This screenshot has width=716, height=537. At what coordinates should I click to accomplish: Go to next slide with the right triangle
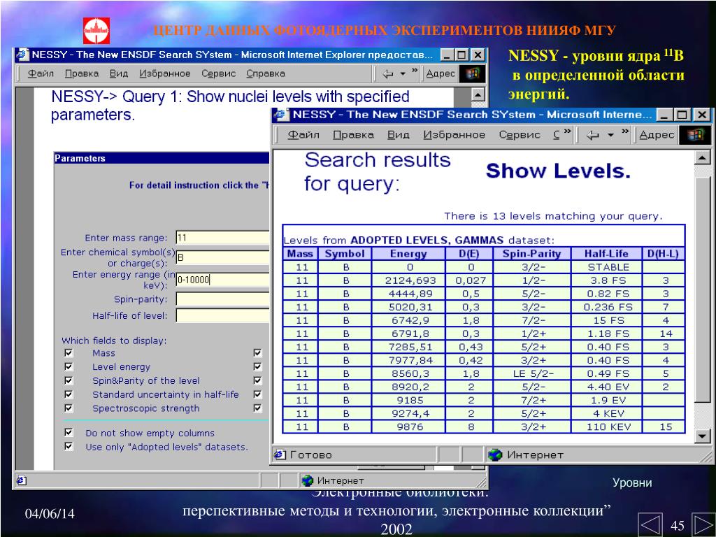[703, 524]
